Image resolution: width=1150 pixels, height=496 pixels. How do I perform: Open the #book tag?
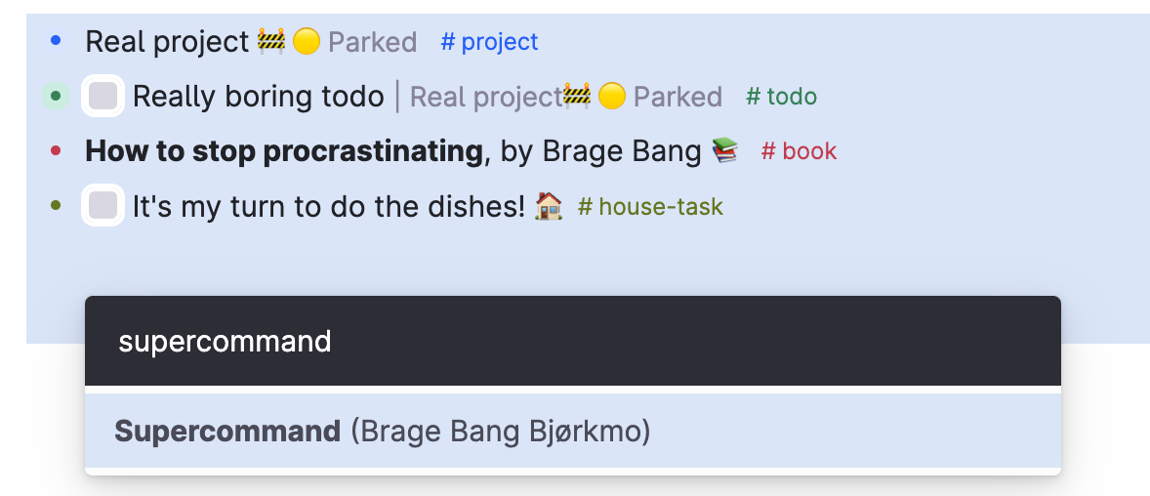pyautogui.click(x=799, y=151)
